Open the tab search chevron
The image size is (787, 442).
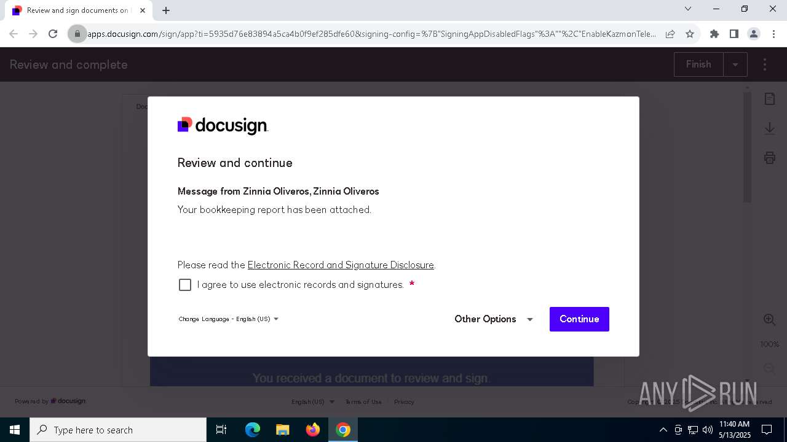tap(688, 9)
